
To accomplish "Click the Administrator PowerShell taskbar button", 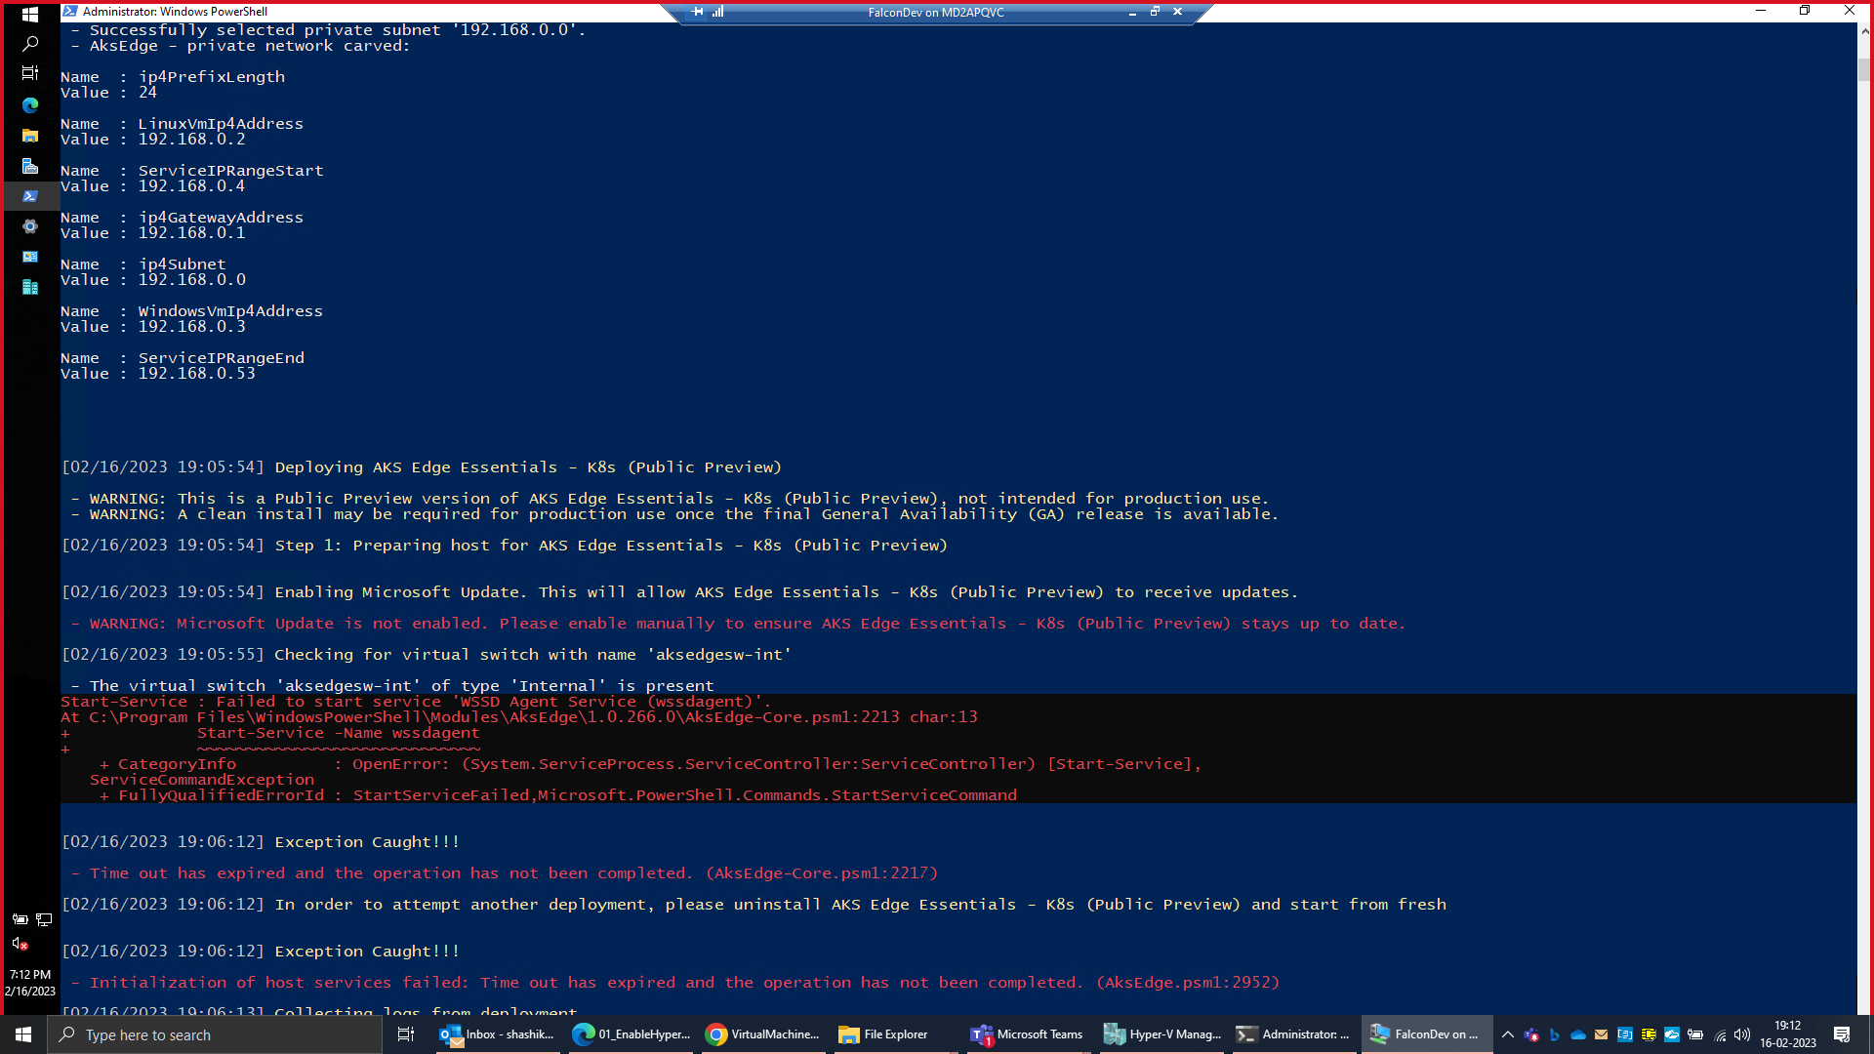I will point(1294,1034).
